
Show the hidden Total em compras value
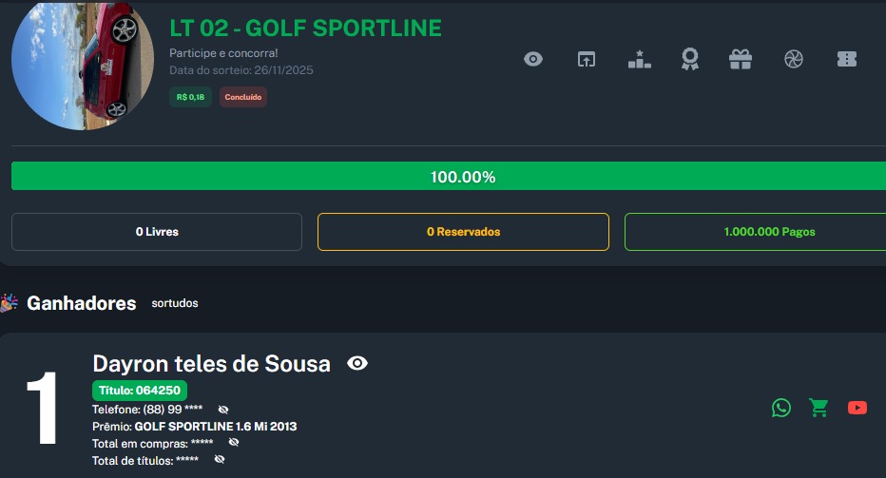point(233,443)
